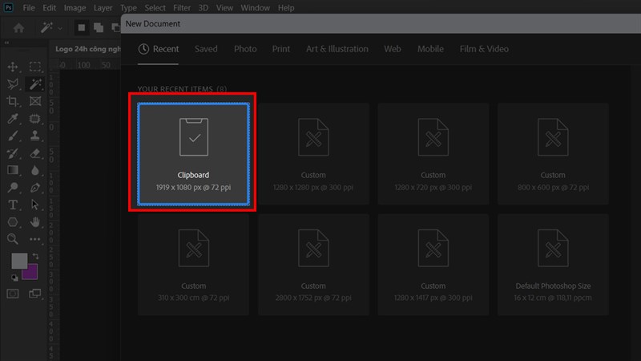641x361 pixels.
Task: Click the Photoshop Ps logo icon
Action: coord(8,7)
